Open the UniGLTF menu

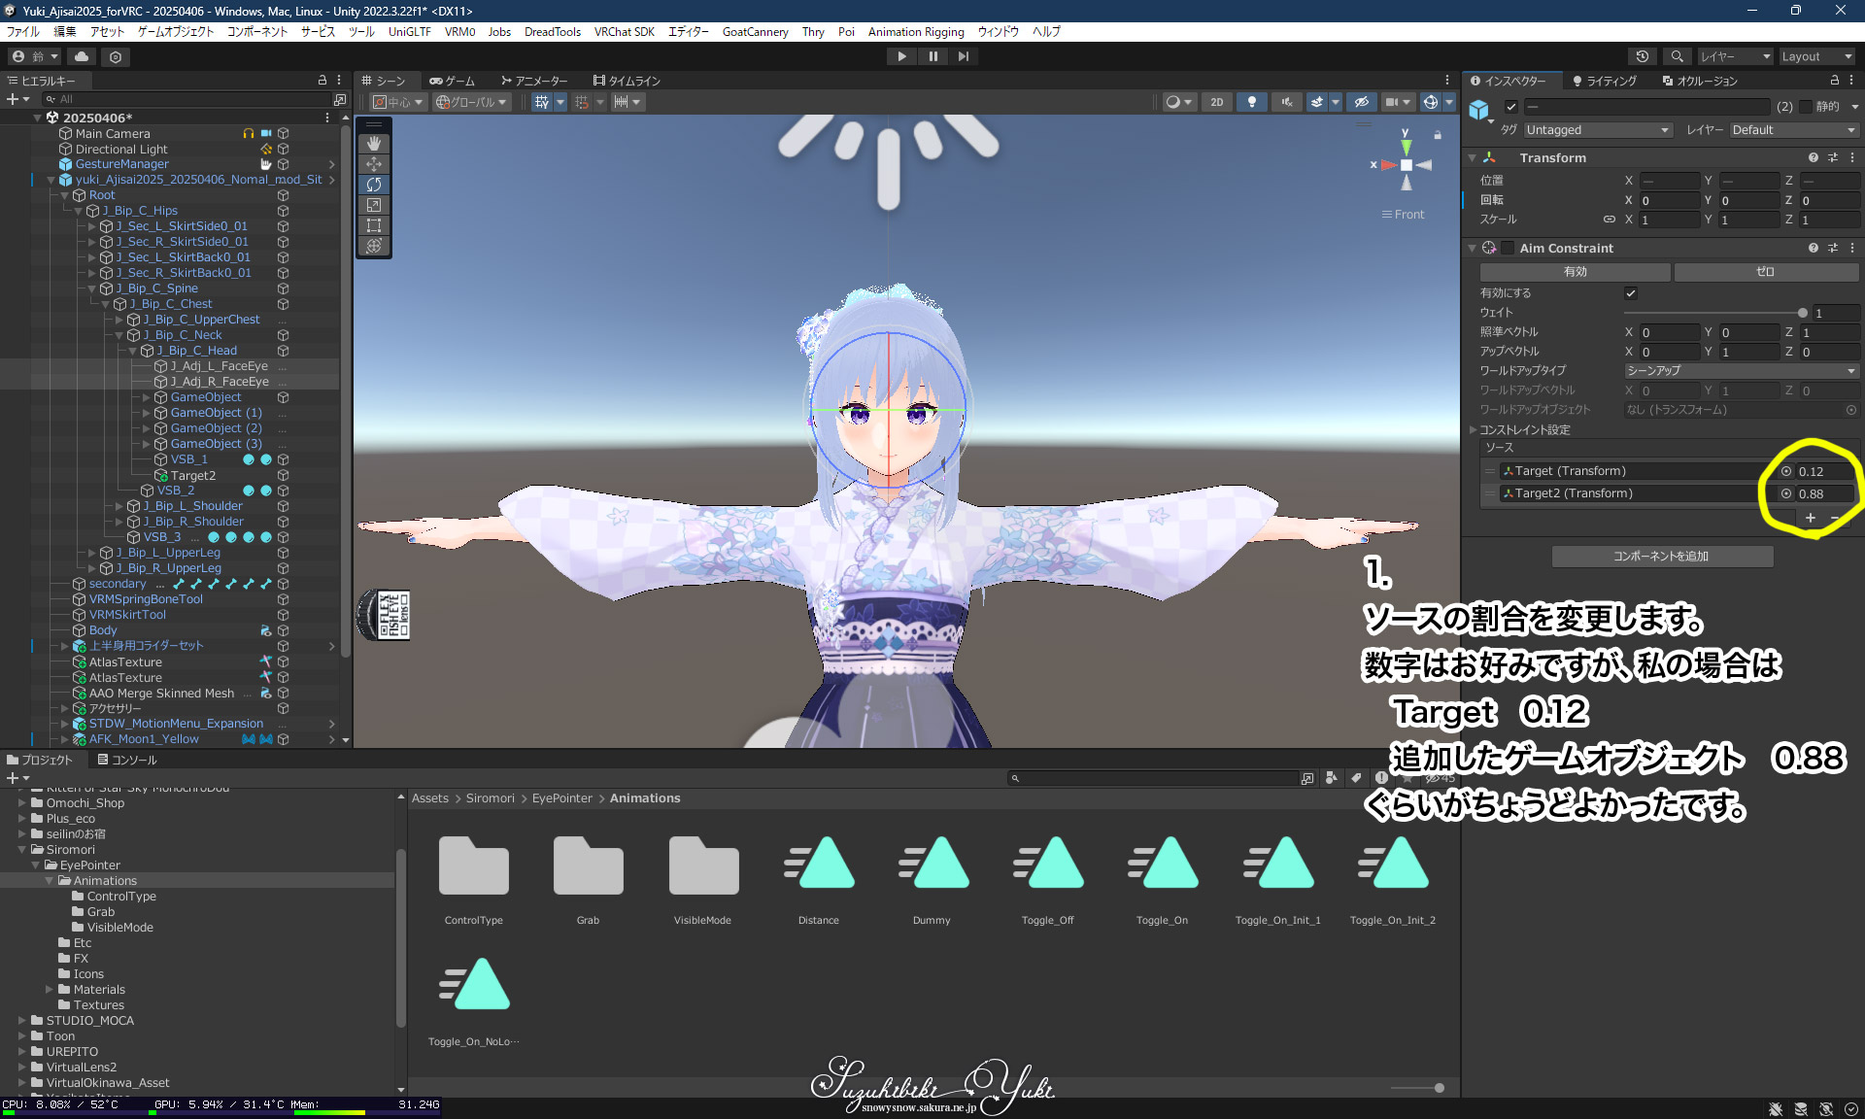(x=409, y=32)
